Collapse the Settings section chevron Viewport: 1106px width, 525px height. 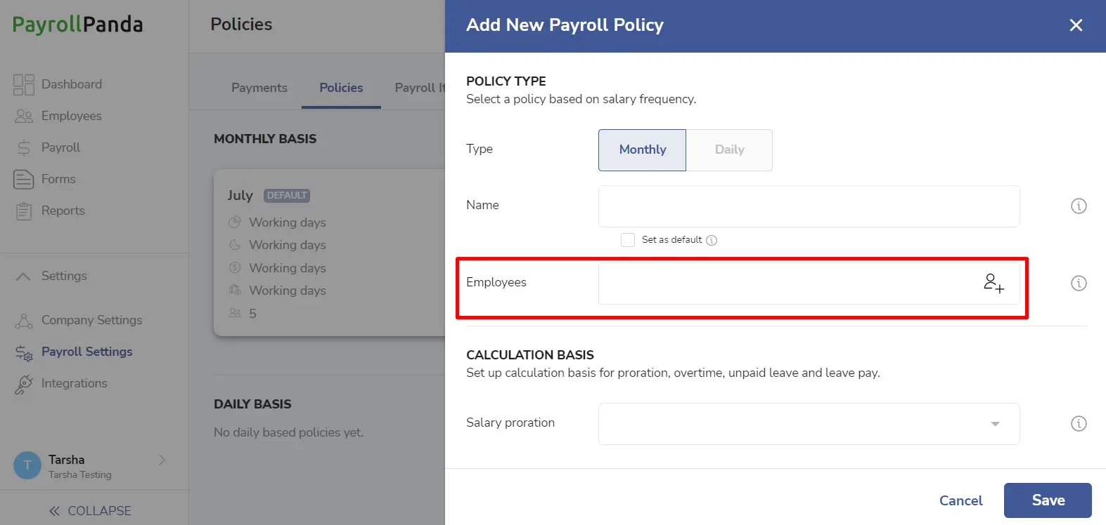(23, 276)
